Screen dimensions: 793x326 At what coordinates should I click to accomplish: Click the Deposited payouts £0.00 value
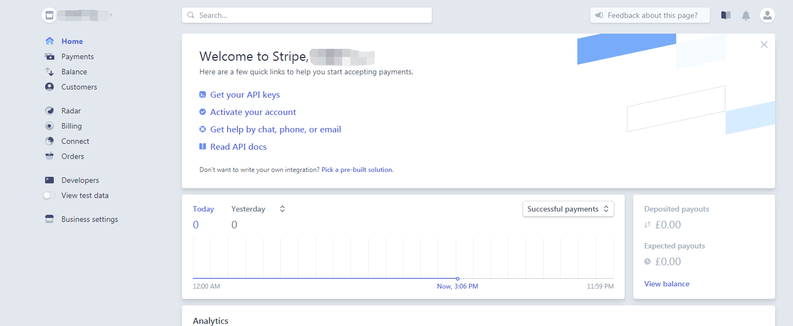pyautogui.click(x=668, y=225)
